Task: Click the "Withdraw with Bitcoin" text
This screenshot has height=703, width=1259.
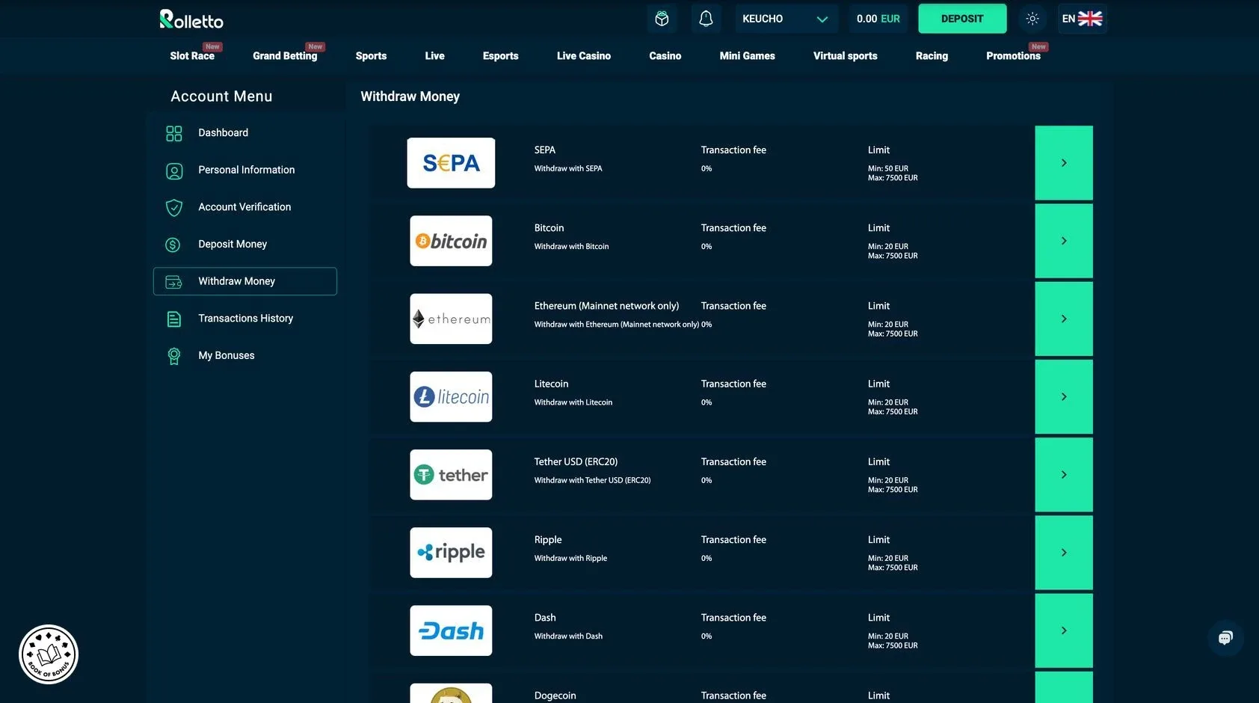Action: [x=571, y=247]
